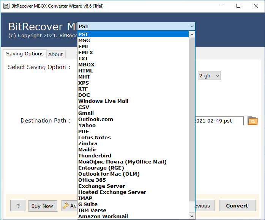Select the Saving Options tab
This screenshot has height=220, width=265.
coord(25,54)
